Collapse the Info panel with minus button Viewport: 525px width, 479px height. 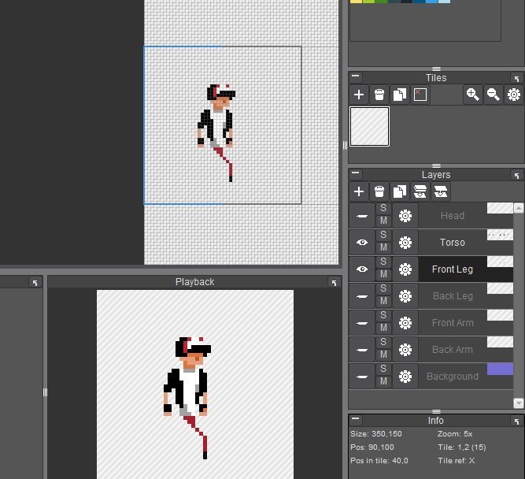356,419
